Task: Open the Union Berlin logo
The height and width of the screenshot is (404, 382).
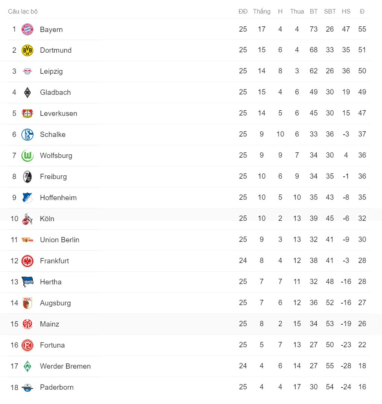Action: click(27, 240)
